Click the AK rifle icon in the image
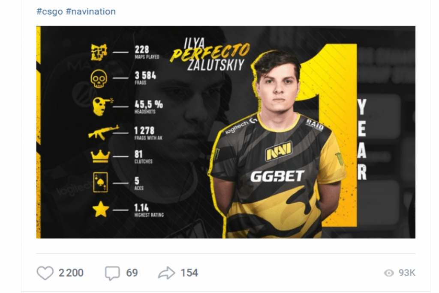Screen dimensions: 439x293 (x=103, y=133)
